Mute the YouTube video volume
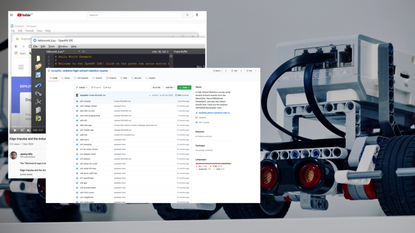Screen dimensions: 415x233 [28, 130]
